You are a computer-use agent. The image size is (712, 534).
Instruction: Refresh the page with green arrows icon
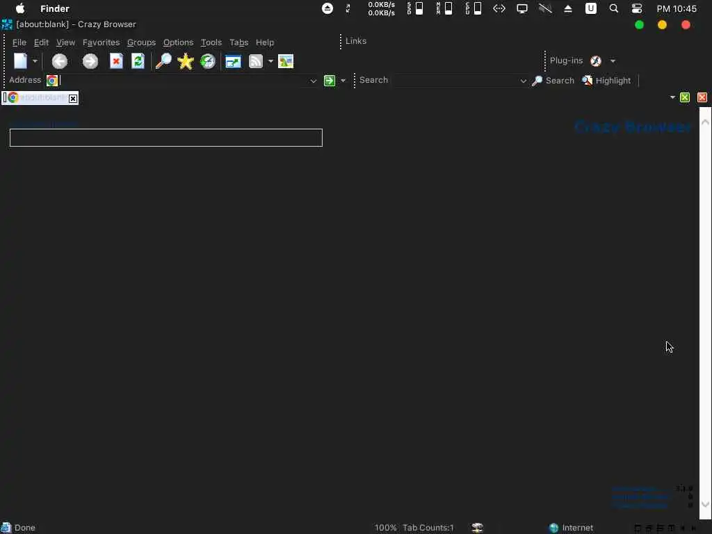(x=138, y=61)
